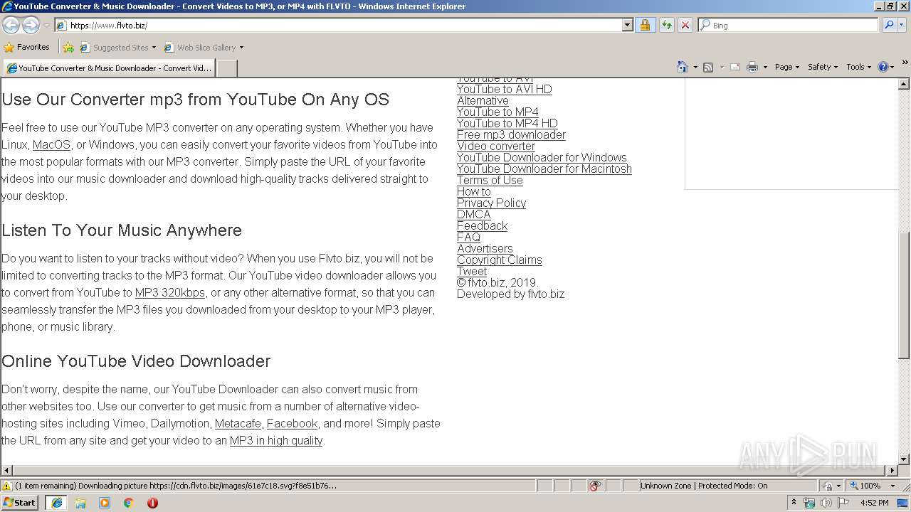Expand the recent pages dropdown arrow
This screenshot has width=911, height=512.
coord(46,25)
